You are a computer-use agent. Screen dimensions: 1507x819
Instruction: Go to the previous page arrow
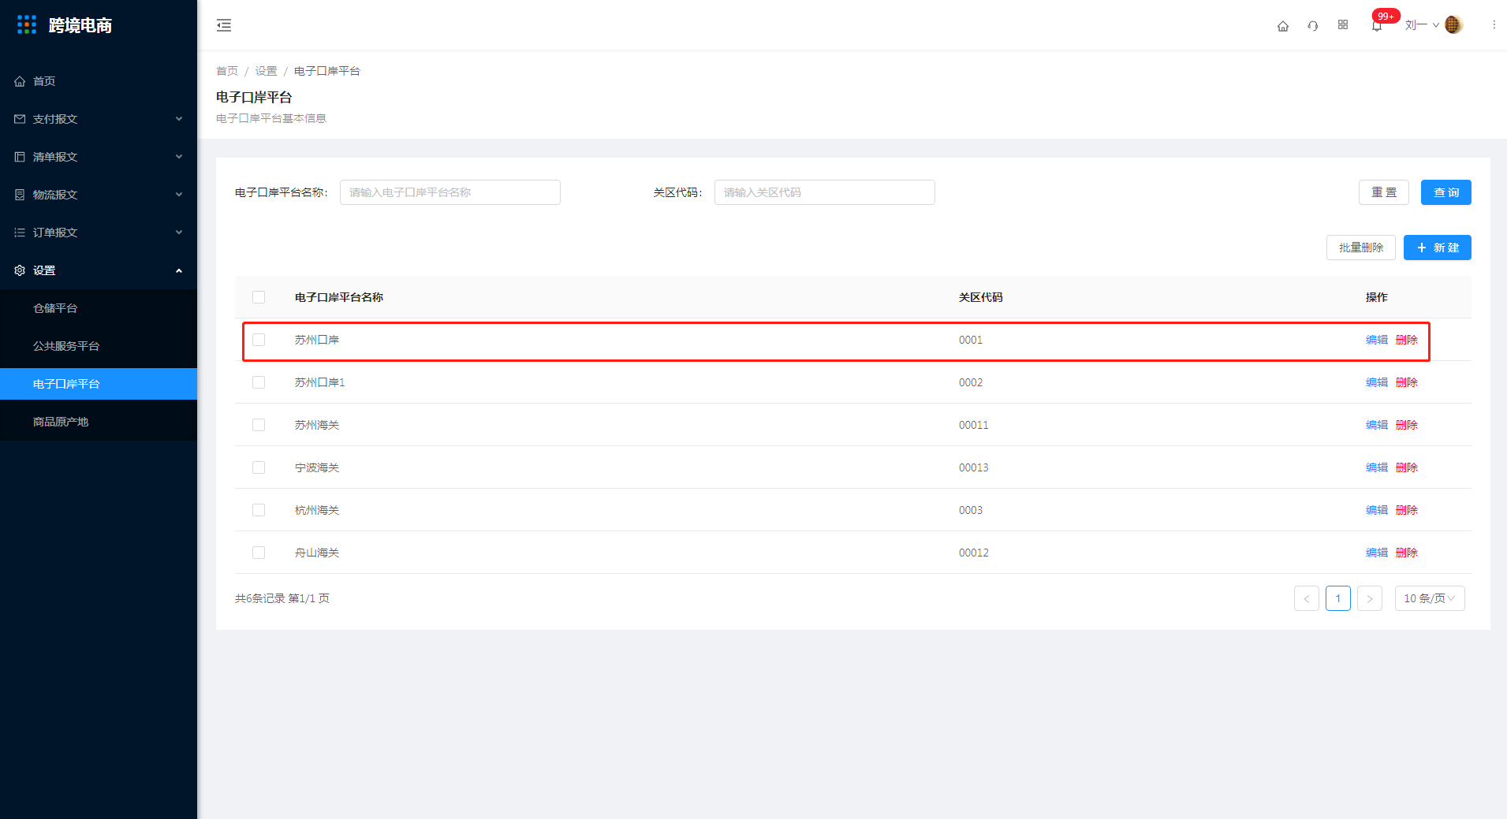[1307, 598]
